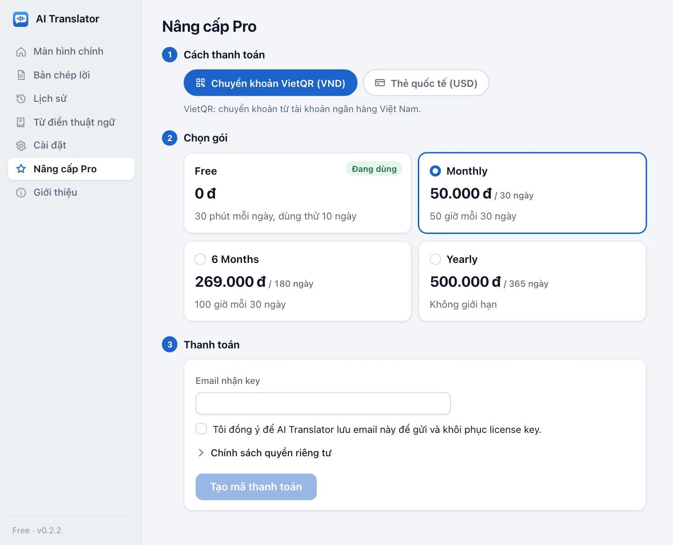Click the Free · v0.2.2 version label
The width and height of the screenshot is (673, 545).
(x=37, y=531)
